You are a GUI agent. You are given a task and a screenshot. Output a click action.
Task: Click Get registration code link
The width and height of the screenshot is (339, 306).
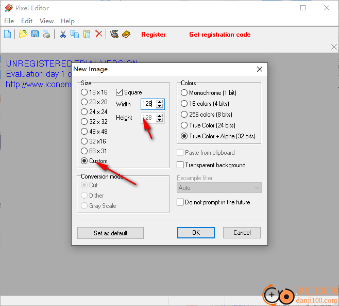click(220, 35)
